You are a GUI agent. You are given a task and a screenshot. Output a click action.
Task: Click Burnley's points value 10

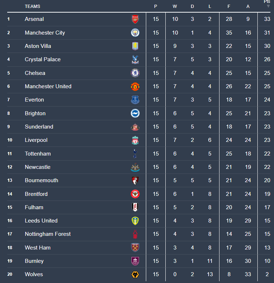point(267,261)
